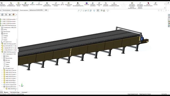Show more manager tabs chevron arrow
This screenshot has height=96, width=170.
click(16, 15)
